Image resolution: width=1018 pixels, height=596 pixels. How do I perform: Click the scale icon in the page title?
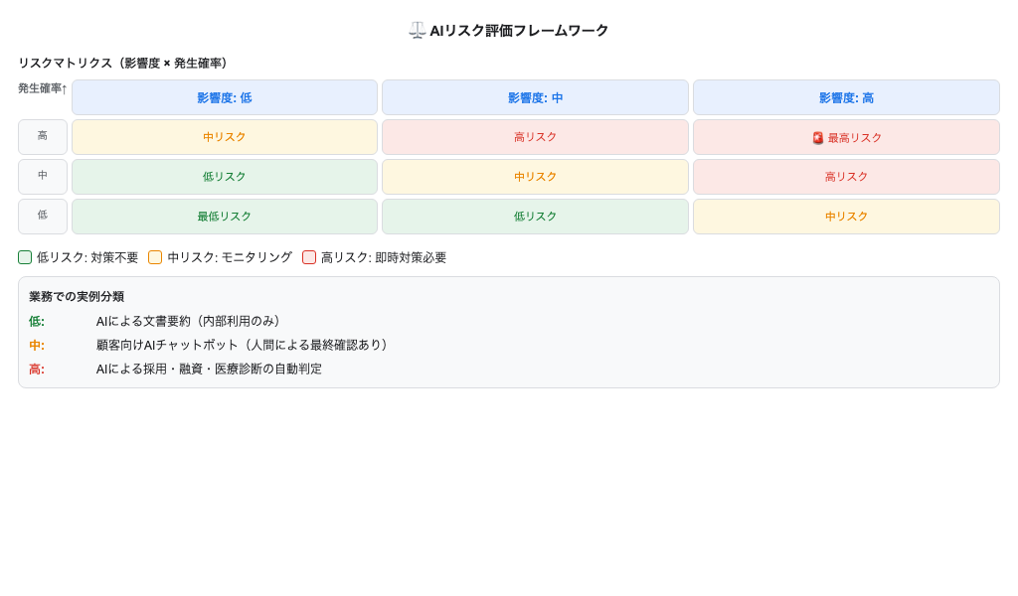(x=418, y=29)
